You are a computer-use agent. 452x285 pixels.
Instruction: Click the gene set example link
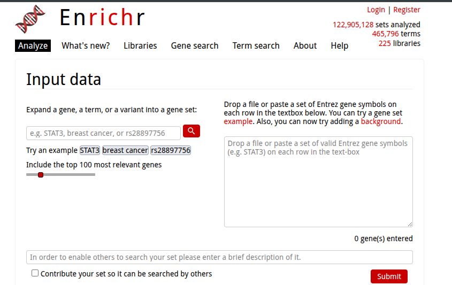238,121
